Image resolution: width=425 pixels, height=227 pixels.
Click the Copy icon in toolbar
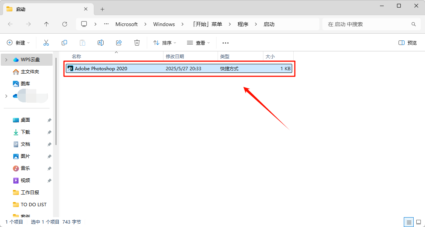pos(64,42)
